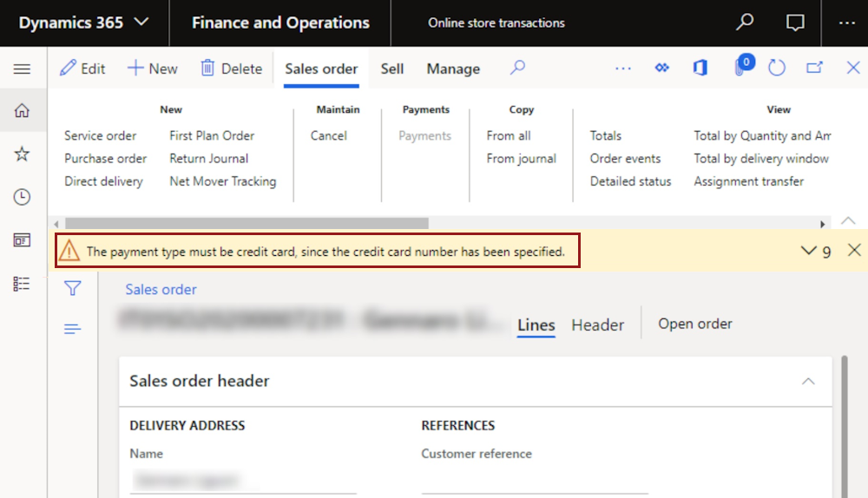Screen dimensions: 868x498
Task: Open Workspaces icon in sidebar
Action: coord(23,240)
